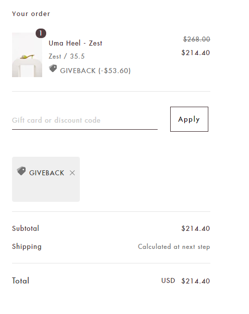Screen dimensions: 249x314
Task: Click Calculated at next step text
Action: point(174,247)
